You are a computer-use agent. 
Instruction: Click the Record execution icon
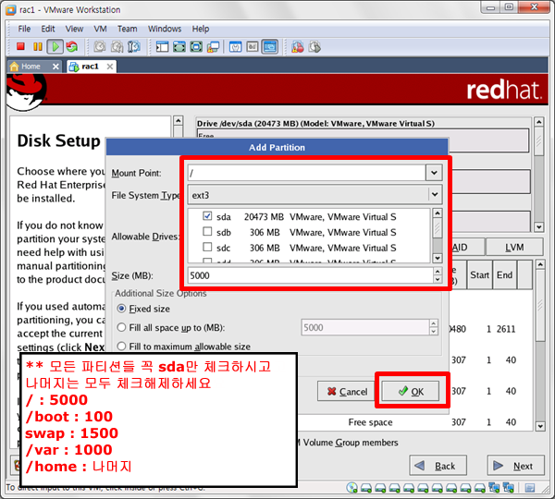297,47
